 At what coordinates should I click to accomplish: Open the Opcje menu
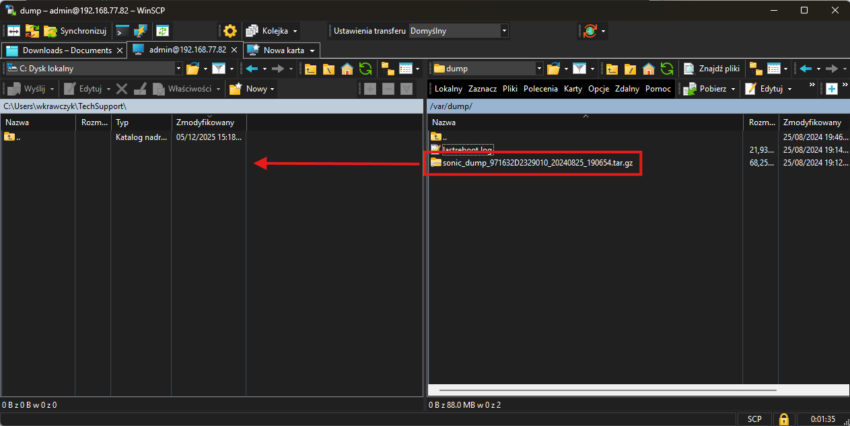[598, 89]
